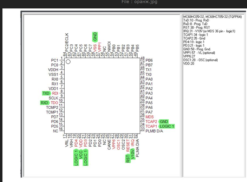Click the VDDH pin label
247x182 pixels.
pos(53,70)
